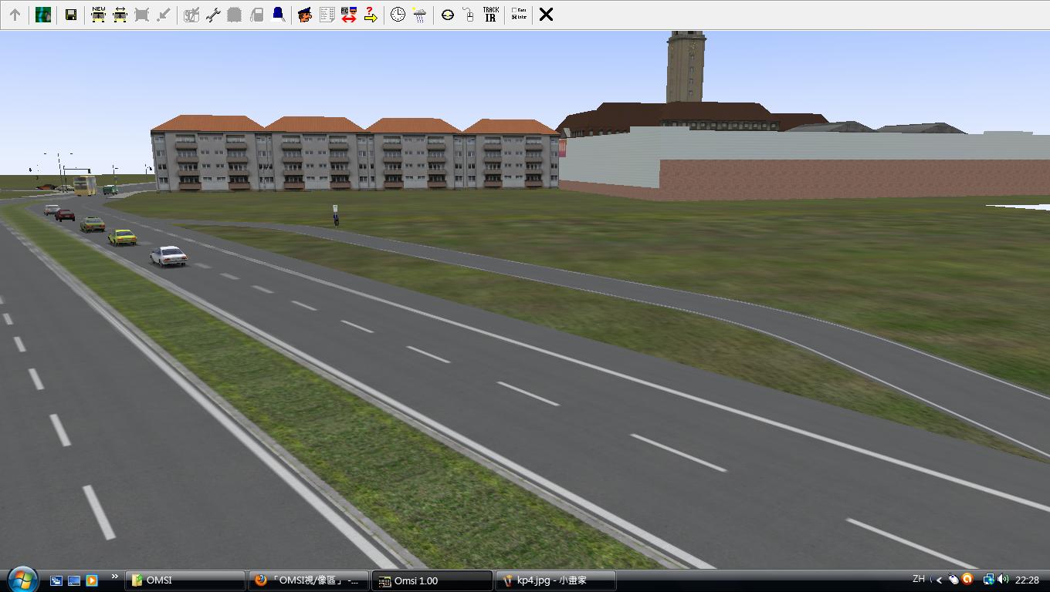1050x592 pixels.
Task: Show hidden tray icons arrow
Action: (940, 580)
